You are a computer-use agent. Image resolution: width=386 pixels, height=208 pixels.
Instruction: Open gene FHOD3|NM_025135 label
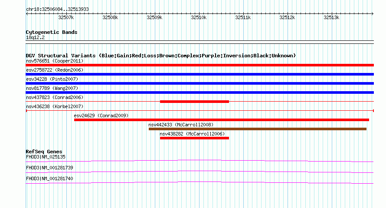46,157
